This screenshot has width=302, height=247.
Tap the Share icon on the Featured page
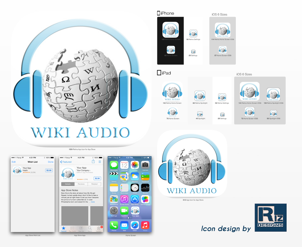[x=93, y=162]
